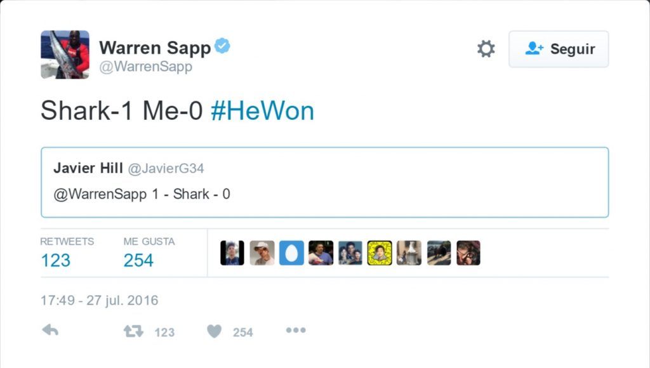Open the quoted tweet from Javier Hill
Viewport: 650px width, 368px height.
coord(325,183)
